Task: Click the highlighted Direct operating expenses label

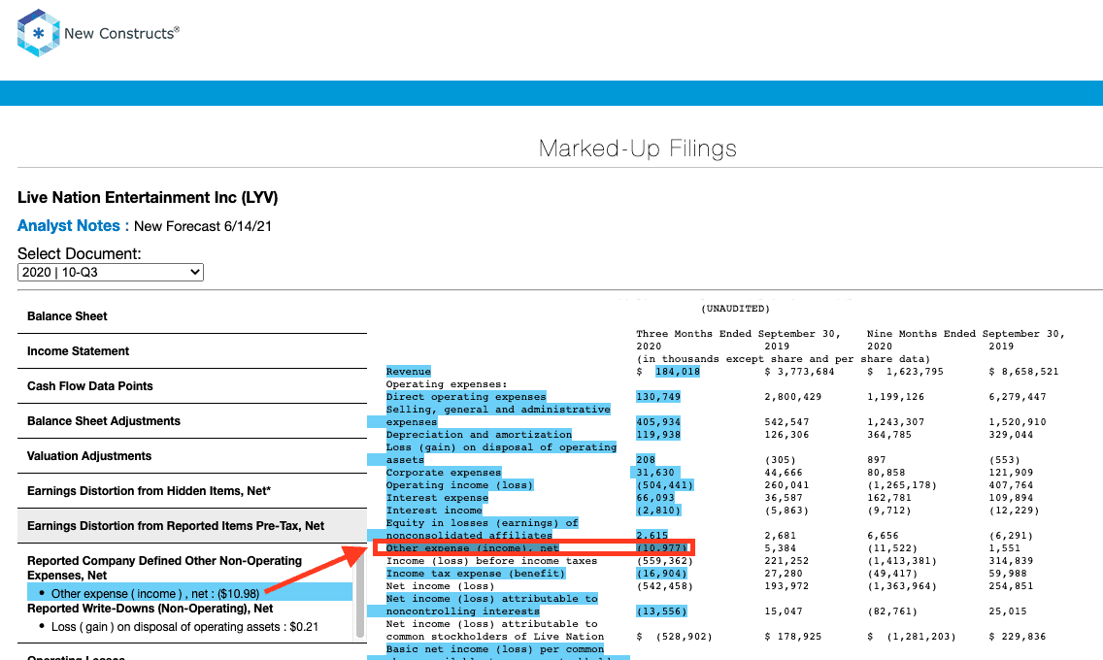Action: click(x=466, y=396)
